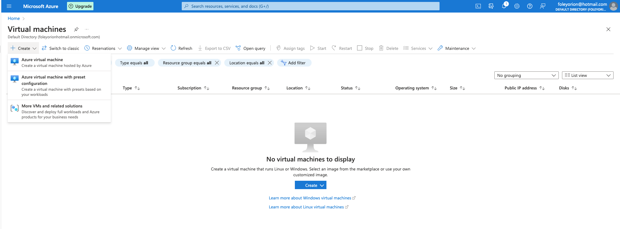
Task: Focus the Search resources, services, and docs box
Action: [x=311, y=6]
